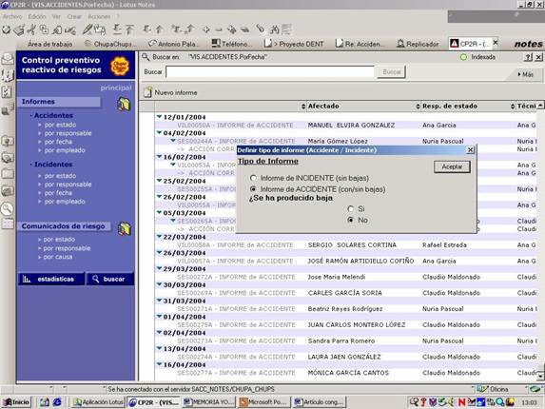The image size is (545, 409).
Task: Click the view scrollbar down arrow
Action: point(540,376)
